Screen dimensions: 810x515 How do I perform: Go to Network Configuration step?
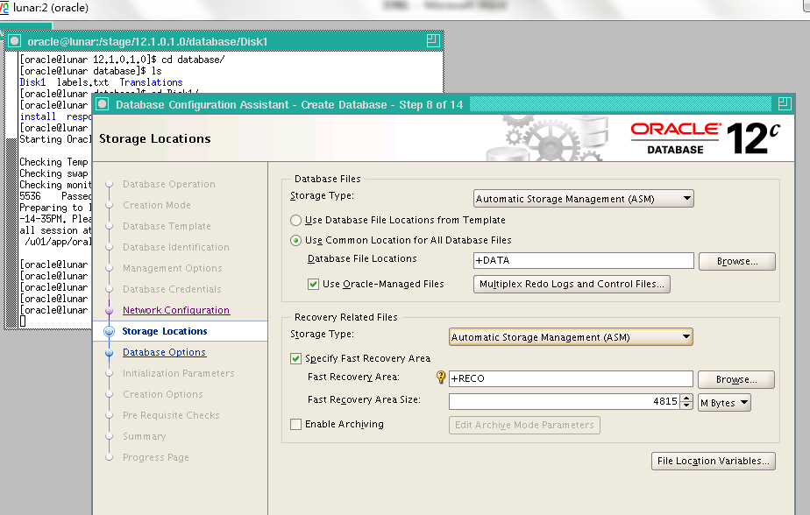(x=176, y=310)
